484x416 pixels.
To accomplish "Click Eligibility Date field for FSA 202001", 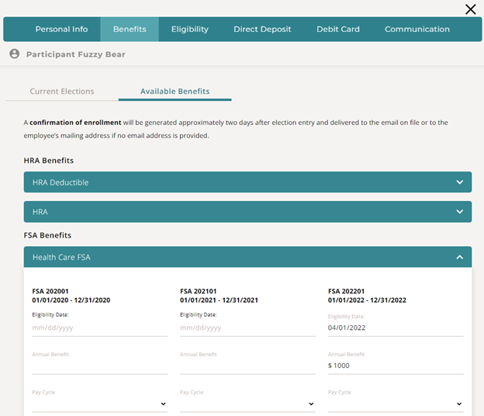I will click(99, 328).
